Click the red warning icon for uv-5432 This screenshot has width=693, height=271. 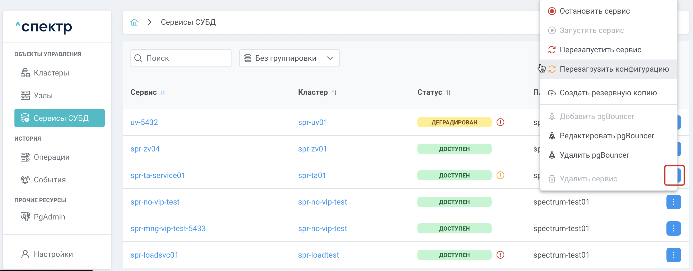(x=500, y=122)
